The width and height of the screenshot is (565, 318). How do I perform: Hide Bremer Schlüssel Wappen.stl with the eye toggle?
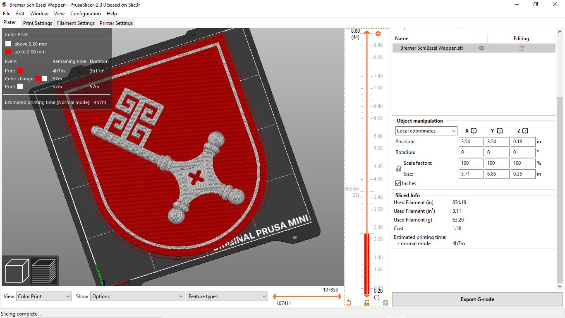click(481, 48)
